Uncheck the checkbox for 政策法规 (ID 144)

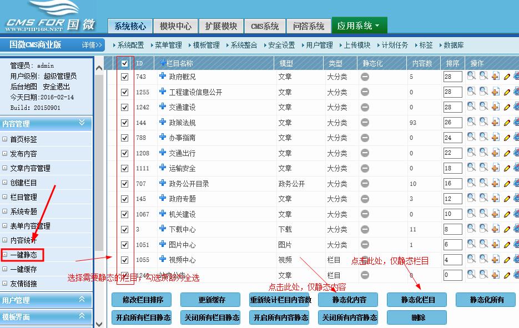125,123
